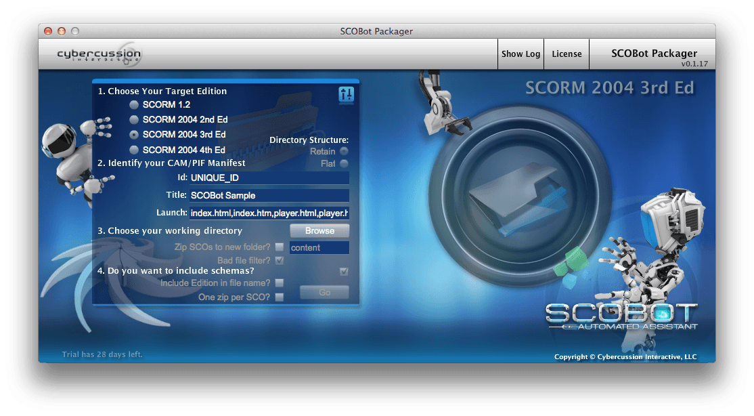Select the SCORM 2004 4th Ed option
754x416 pixels.
coord(134,150)
